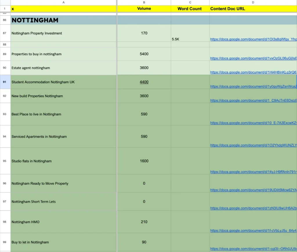Image resolution: width=297 pixels, height=252 pixels.
Task: Select the Properties to buy in nottingham cell
Action: click(64, 54)
